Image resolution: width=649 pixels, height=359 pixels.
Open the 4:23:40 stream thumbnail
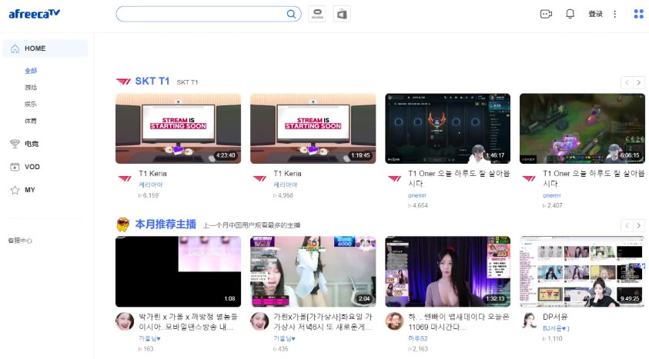click(x=178, y=128)
